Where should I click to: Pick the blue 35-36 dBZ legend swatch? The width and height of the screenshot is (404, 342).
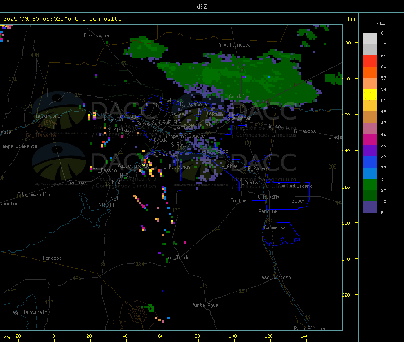pos(370,162)
